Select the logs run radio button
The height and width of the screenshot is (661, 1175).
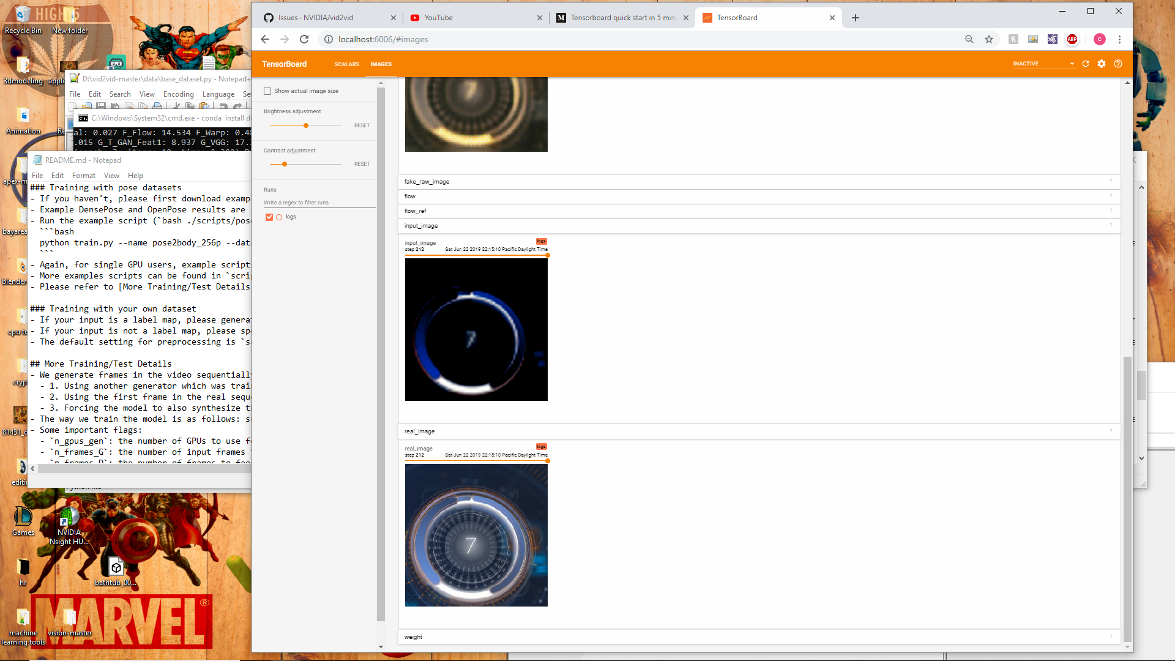(280, 217)
